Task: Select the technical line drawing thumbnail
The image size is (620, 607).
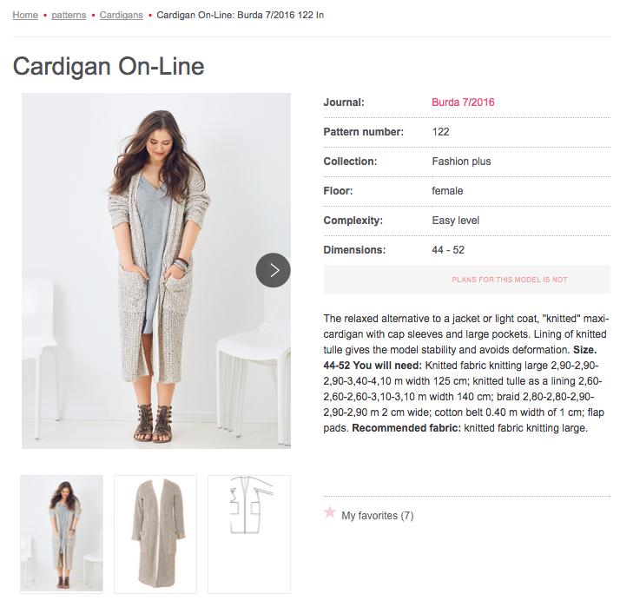Action: pyautogui.click(x=249, y=534)
